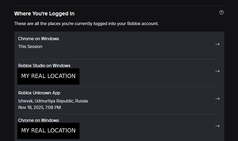
Task: Select the Roblox Unknown App title
Action: click(39, 93)
